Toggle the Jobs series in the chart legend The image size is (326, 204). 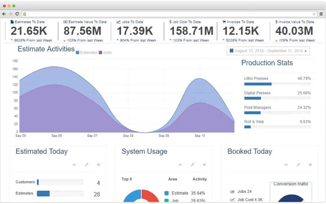(x=104, y=52)
